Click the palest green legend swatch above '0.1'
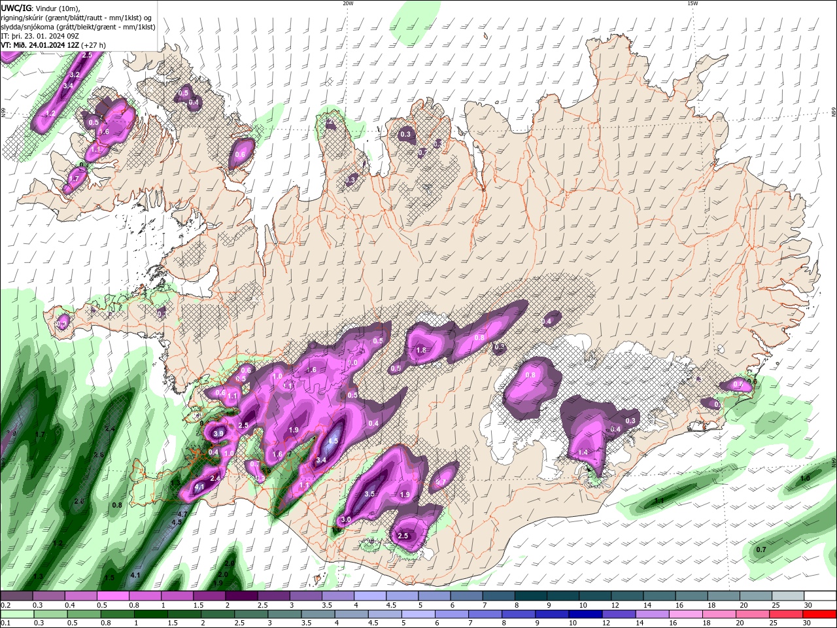Image resolution: width=837 pixels, height=628 pixels. (x=17, y=614)
